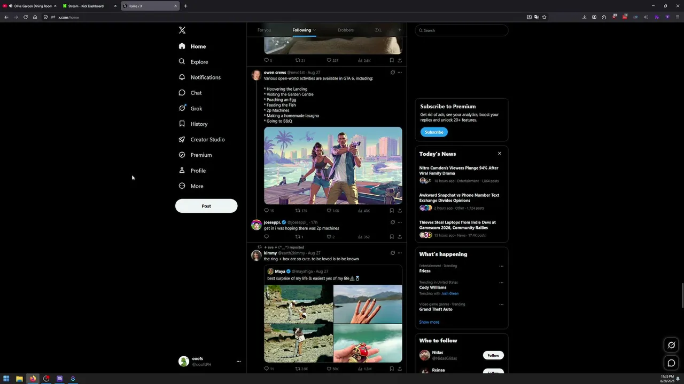The image size is (684, 384).
Task: Open more options on joeseppi's post
Action: (400, 222)
